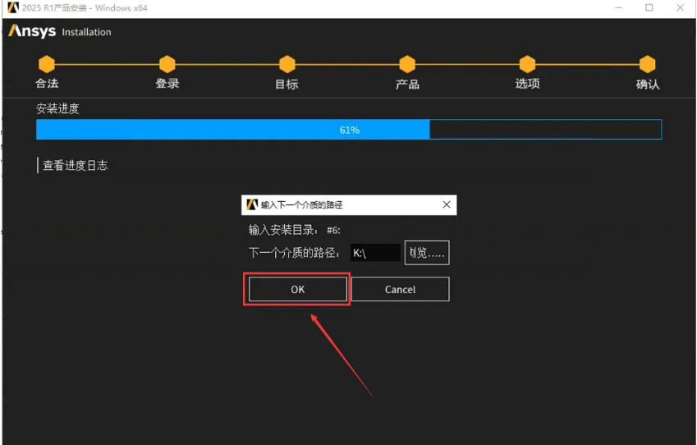Click the 确认 step label

[x=648, y=84]
